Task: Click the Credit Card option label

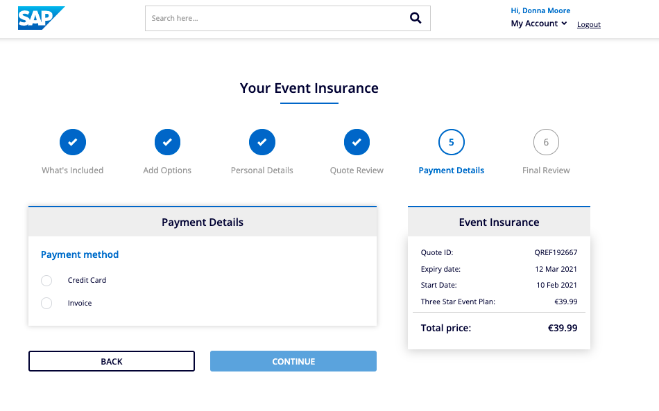Action: (87, 281)
